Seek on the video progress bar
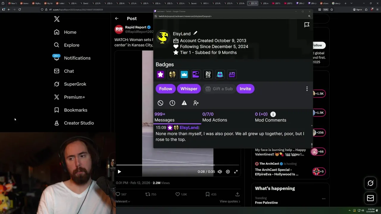381x214 pixels. pyautogui.click(x=177, y=165)
